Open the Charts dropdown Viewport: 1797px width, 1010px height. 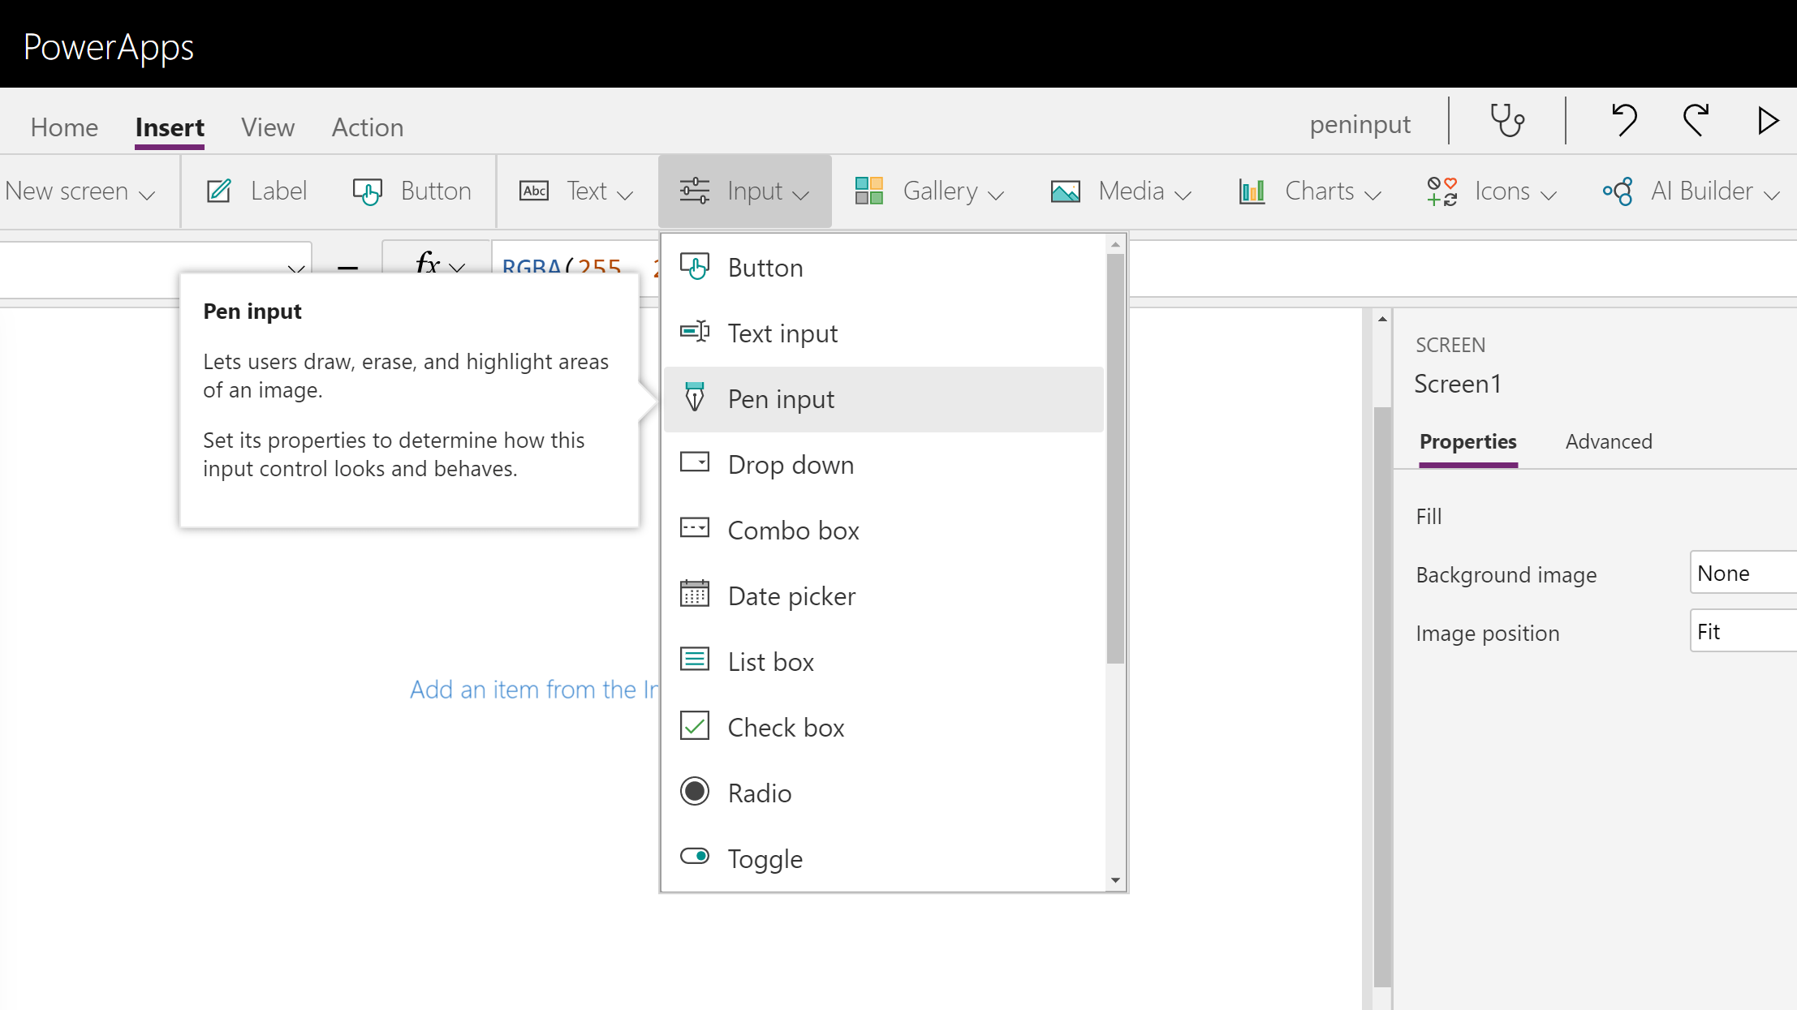1309,191
